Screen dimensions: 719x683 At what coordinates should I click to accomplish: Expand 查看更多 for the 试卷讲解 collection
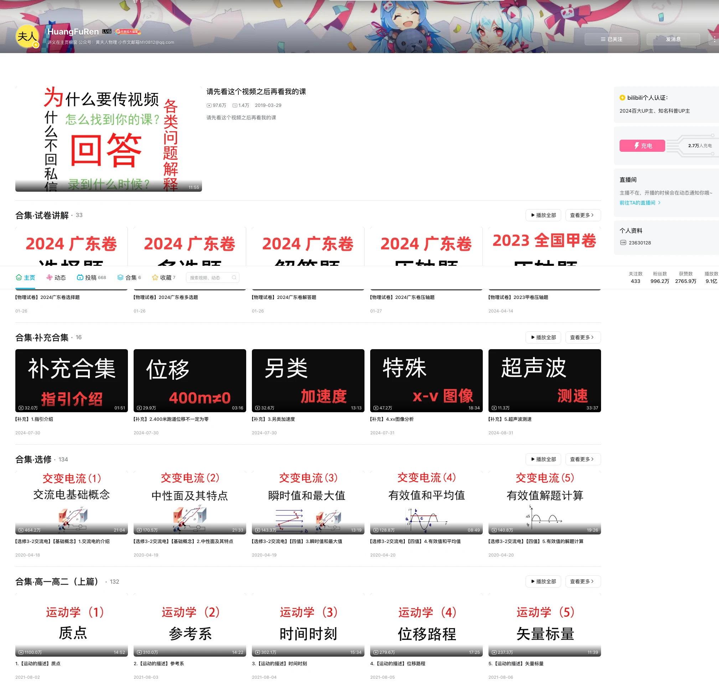(x=583, y=215)
